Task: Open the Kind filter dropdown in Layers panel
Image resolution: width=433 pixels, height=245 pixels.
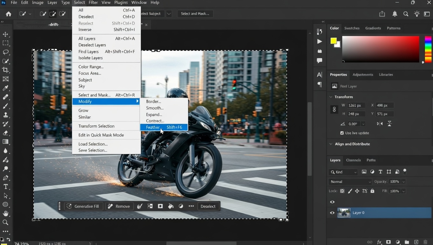Action: 343,172
